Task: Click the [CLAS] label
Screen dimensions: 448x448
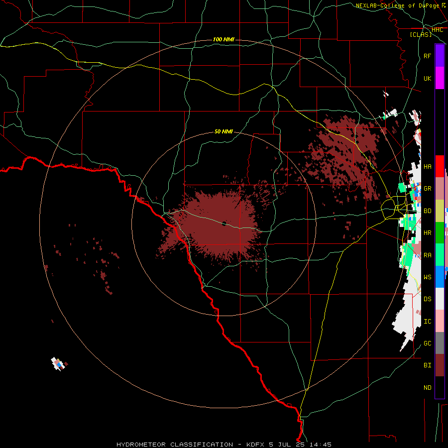Action: tap(421, 34)
